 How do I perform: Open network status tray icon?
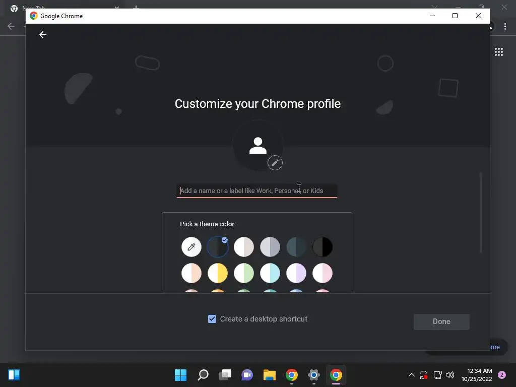(x=437, y=375)
